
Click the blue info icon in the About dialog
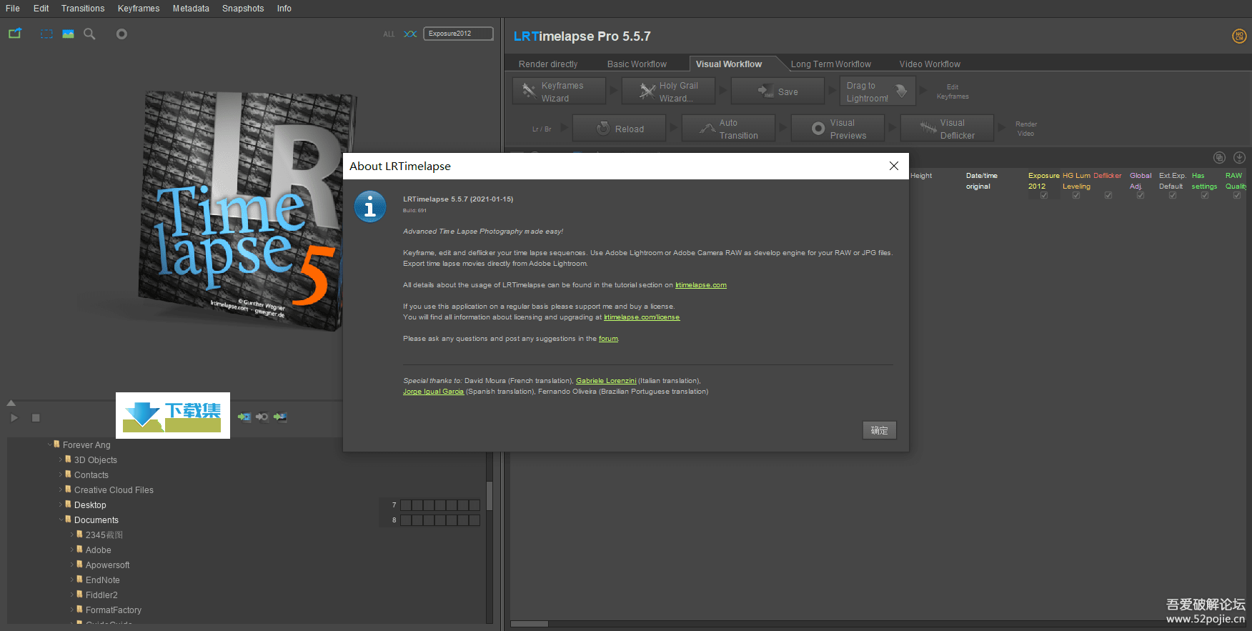coord(370,207)
